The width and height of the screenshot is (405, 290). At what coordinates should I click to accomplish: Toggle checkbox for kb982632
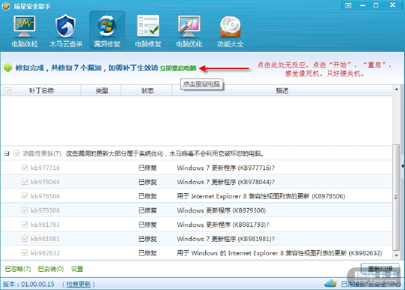25,253
